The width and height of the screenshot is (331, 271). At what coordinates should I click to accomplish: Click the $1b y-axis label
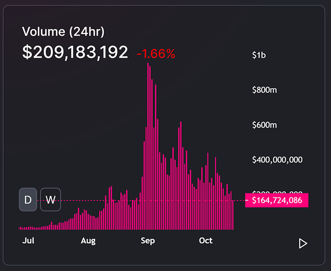259,55
